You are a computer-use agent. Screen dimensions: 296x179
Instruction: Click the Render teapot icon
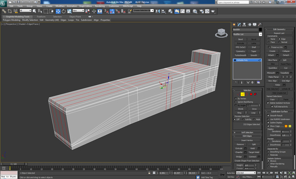[x=213, y=11]
